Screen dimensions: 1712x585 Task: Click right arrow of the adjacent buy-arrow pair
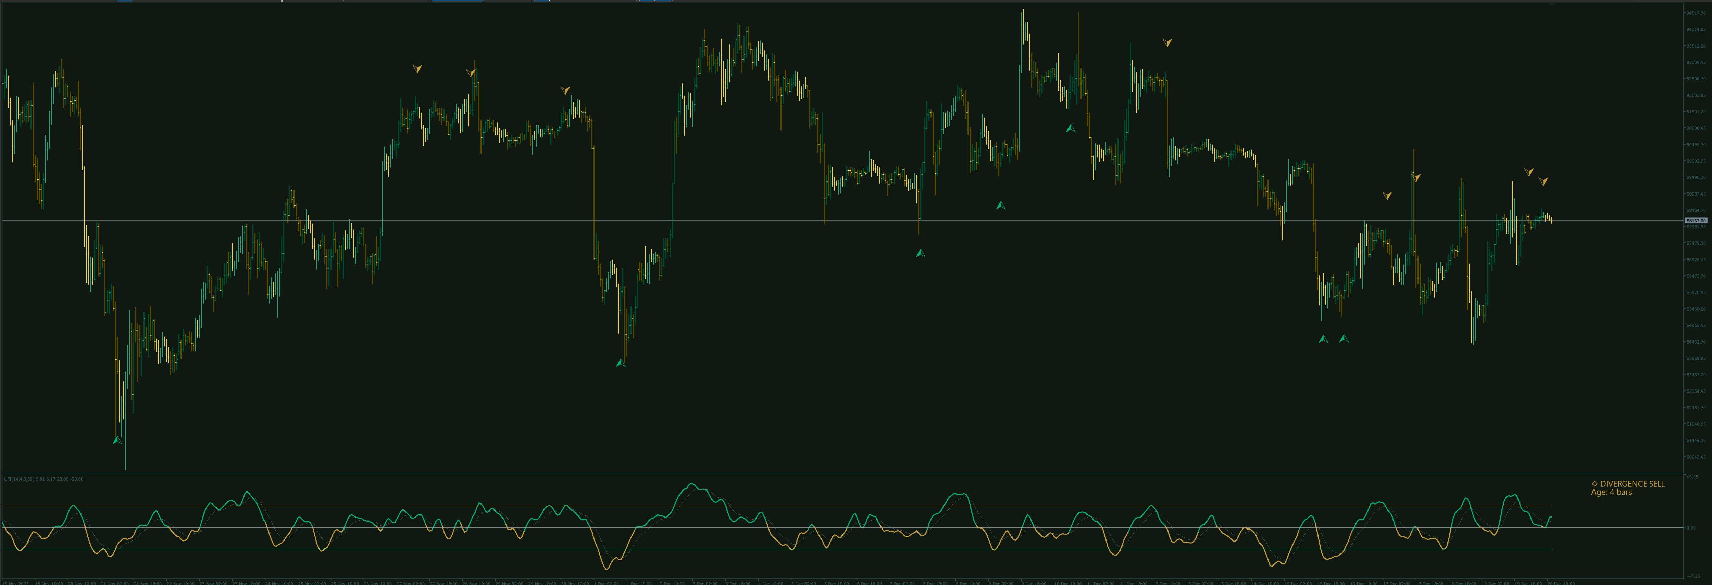click(1344, 338)
